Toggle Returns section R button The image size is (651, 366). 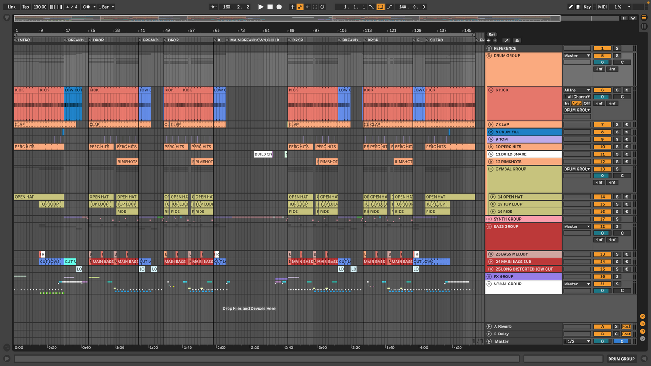[642, 324]
